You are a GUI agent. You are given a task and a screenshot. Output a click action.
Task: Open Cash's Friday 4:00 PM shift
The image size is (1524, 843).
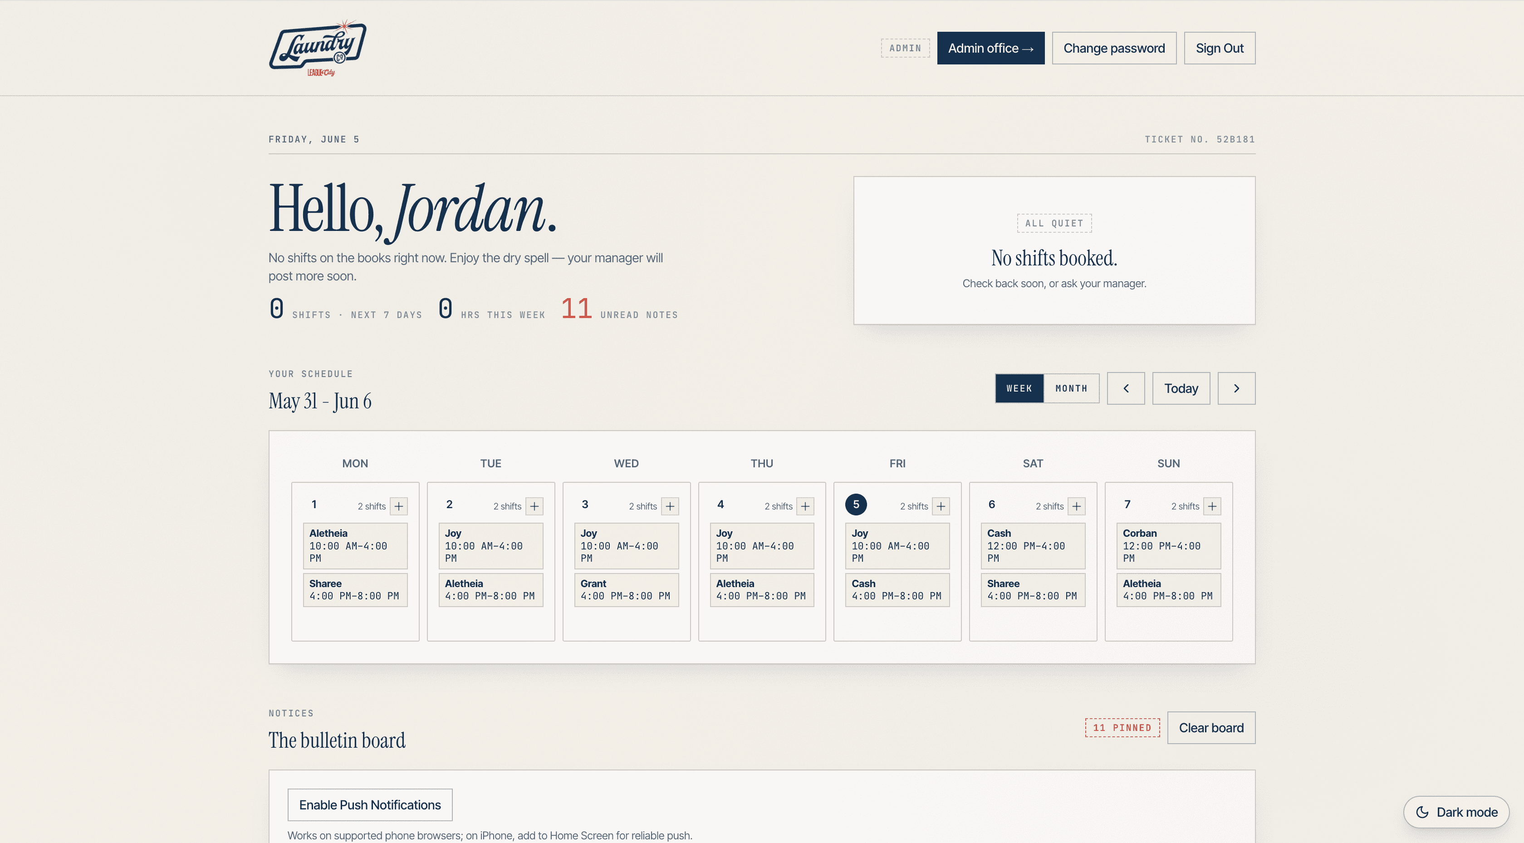point(897,590)
